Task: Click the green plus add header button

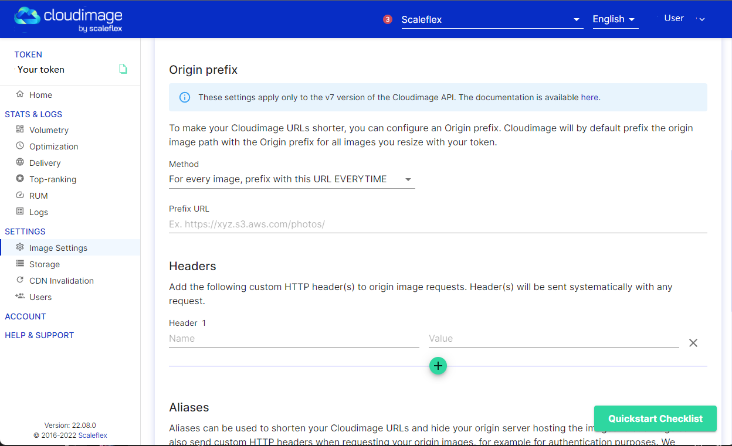Action: (x=438, y=366)
